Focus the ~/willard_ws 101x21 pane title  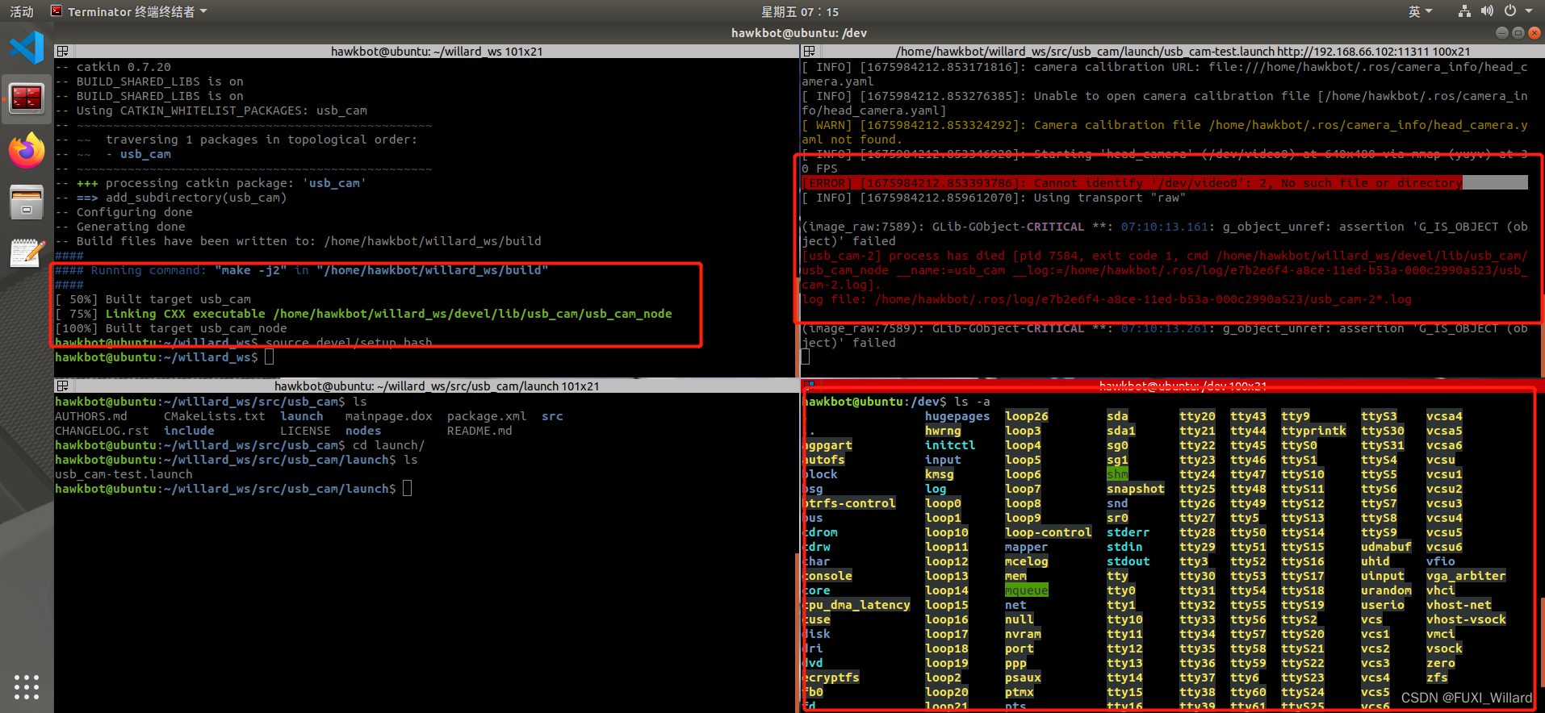[x=437, y=51]
